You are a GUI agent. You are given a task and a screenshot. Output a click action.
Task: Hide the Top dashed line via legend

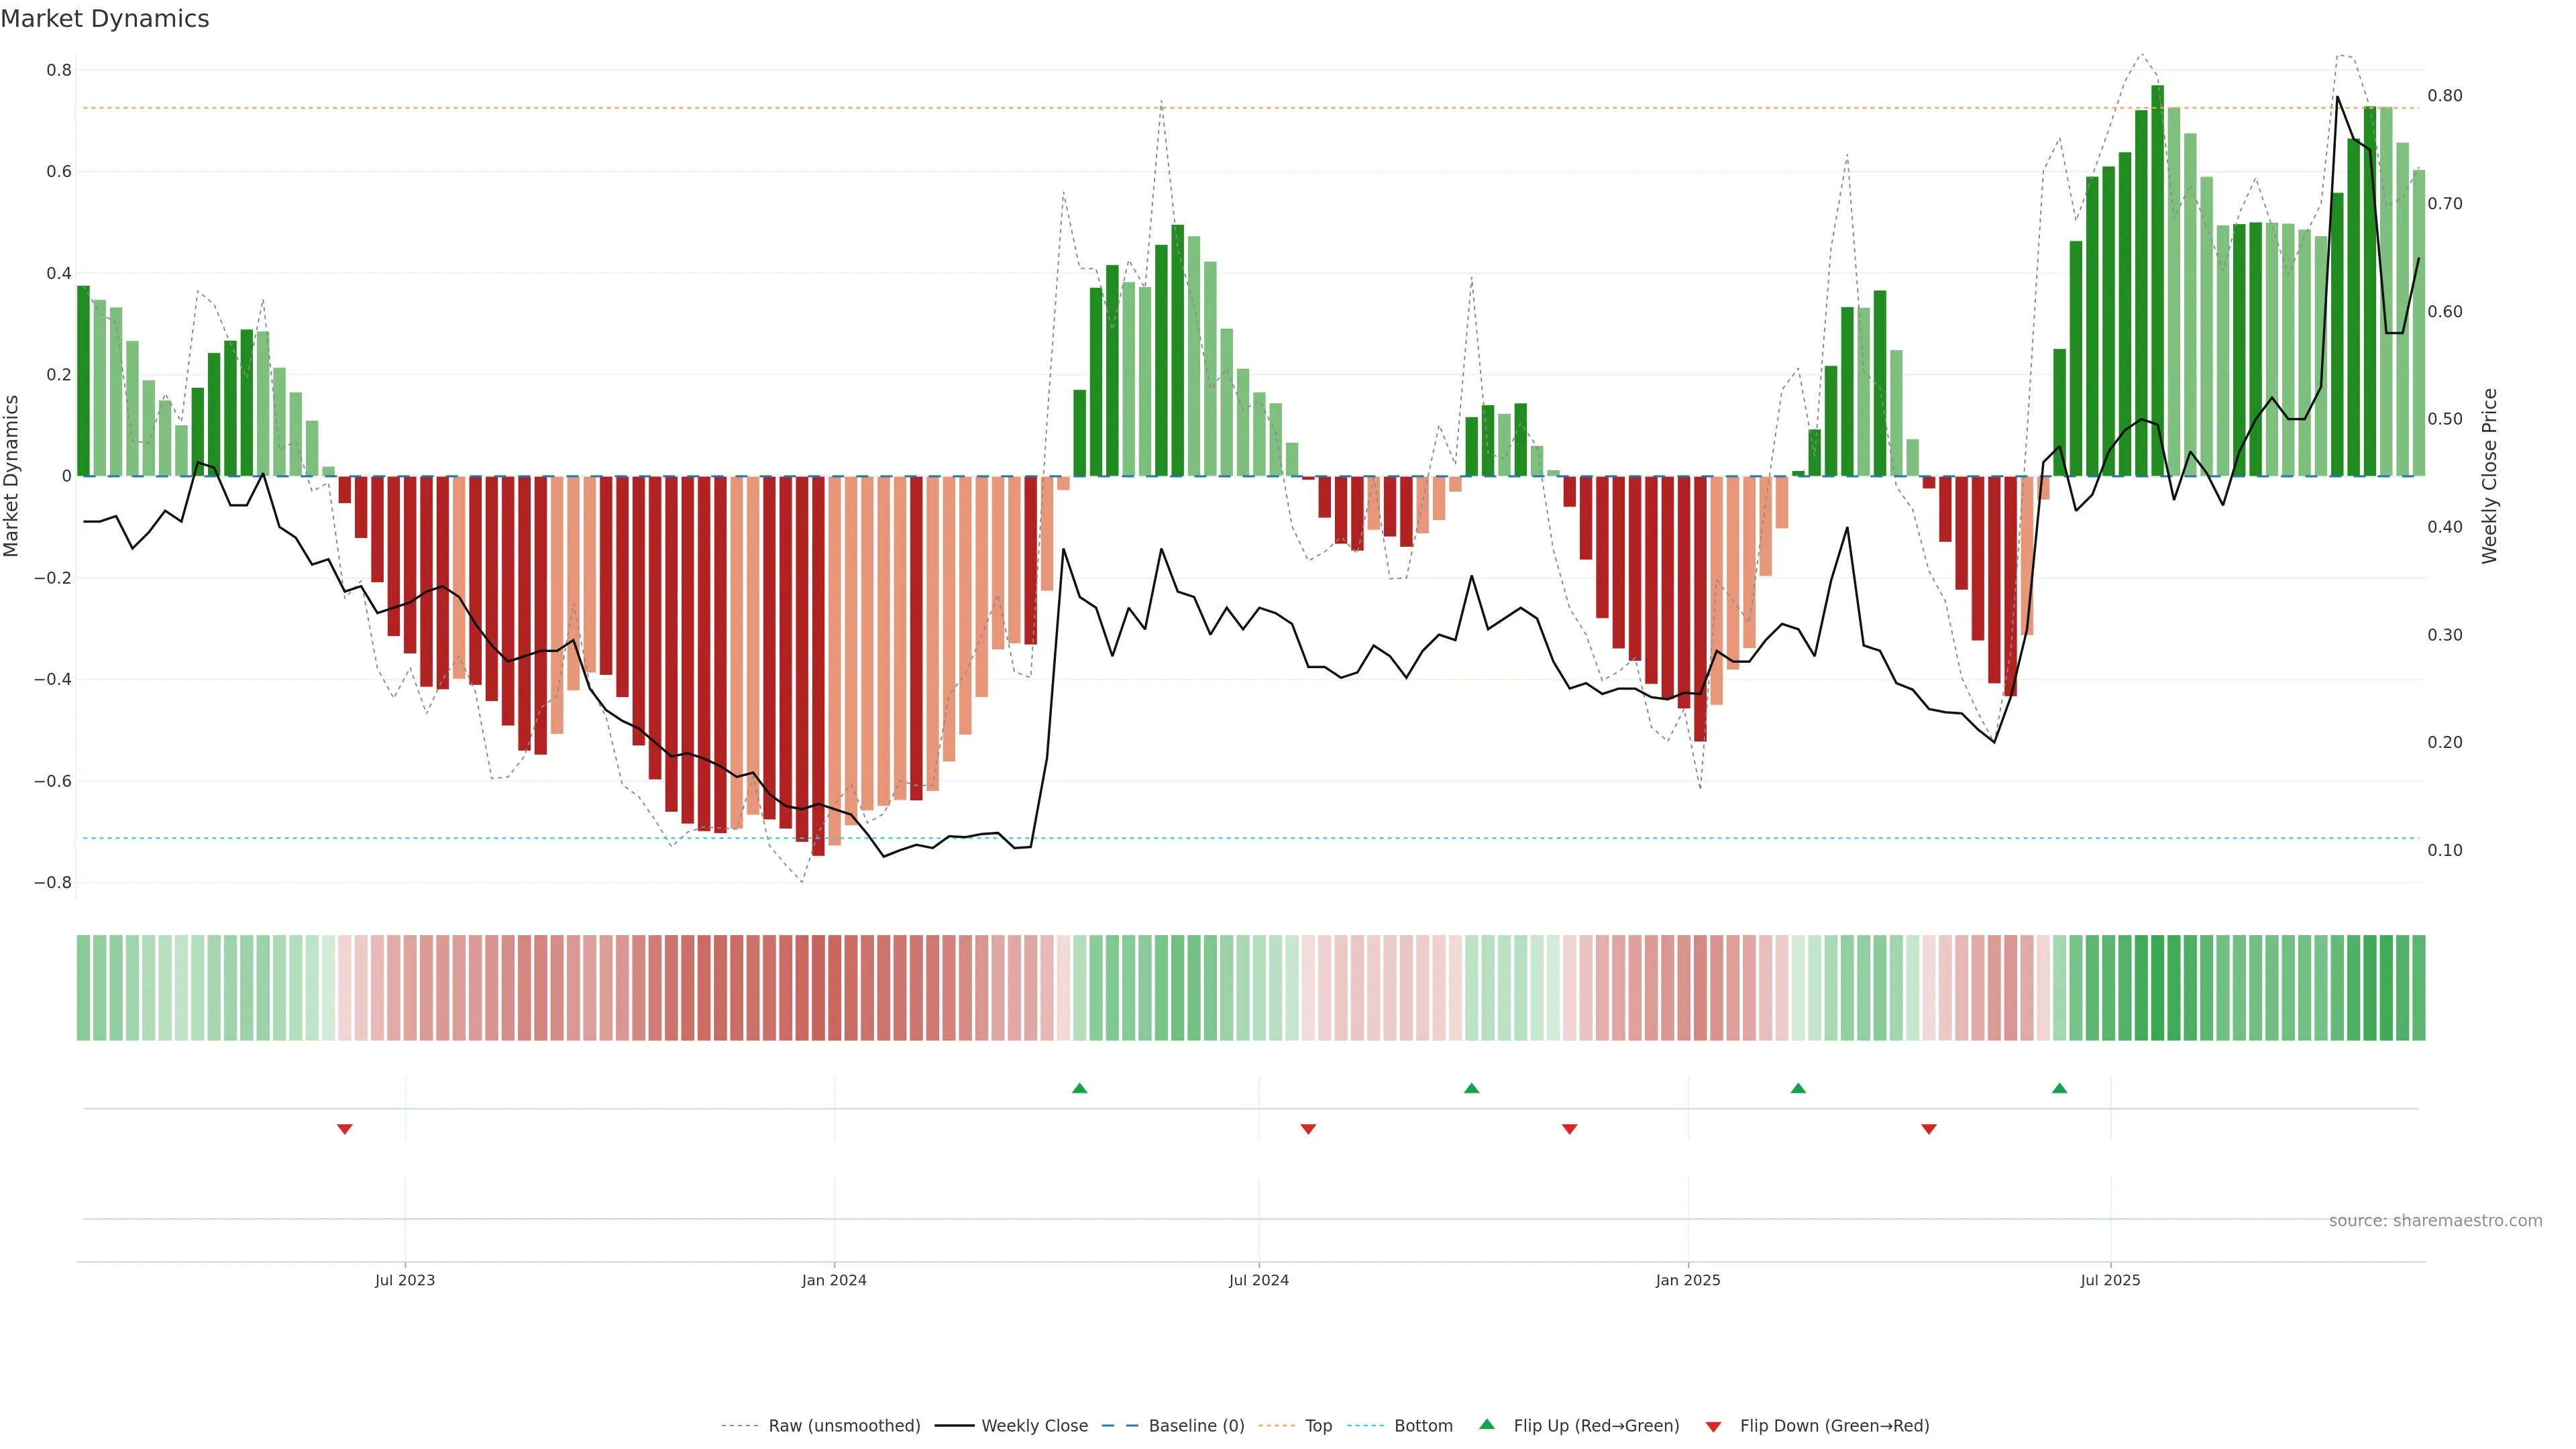(1318, 1426)
